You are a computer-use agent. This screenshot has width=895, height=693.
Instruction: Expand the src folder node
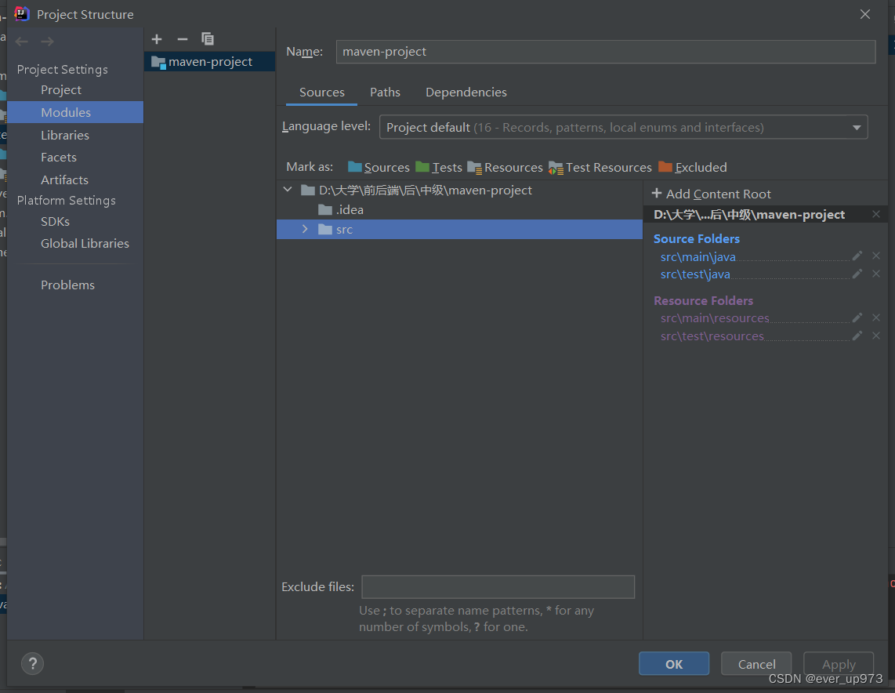pos(305,229)
